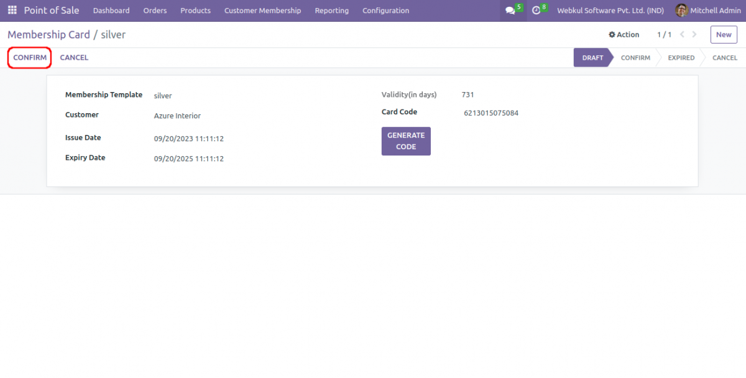Open the Action gear menu
The height and width of the screenshot is (378, 746).
click(624, 35)
